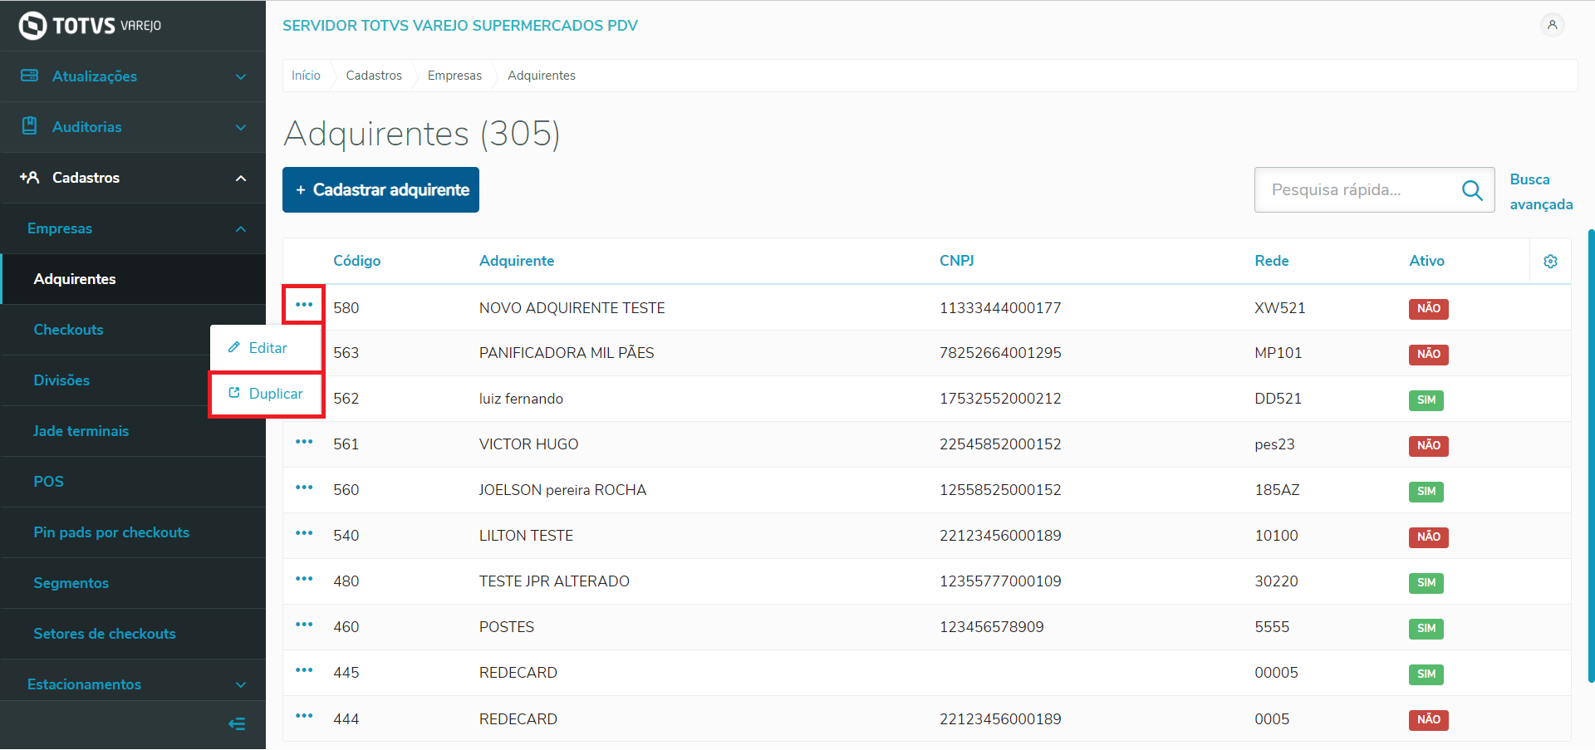Open the user profile icon
This screenshot has height=750, width=1595.
1552,25
